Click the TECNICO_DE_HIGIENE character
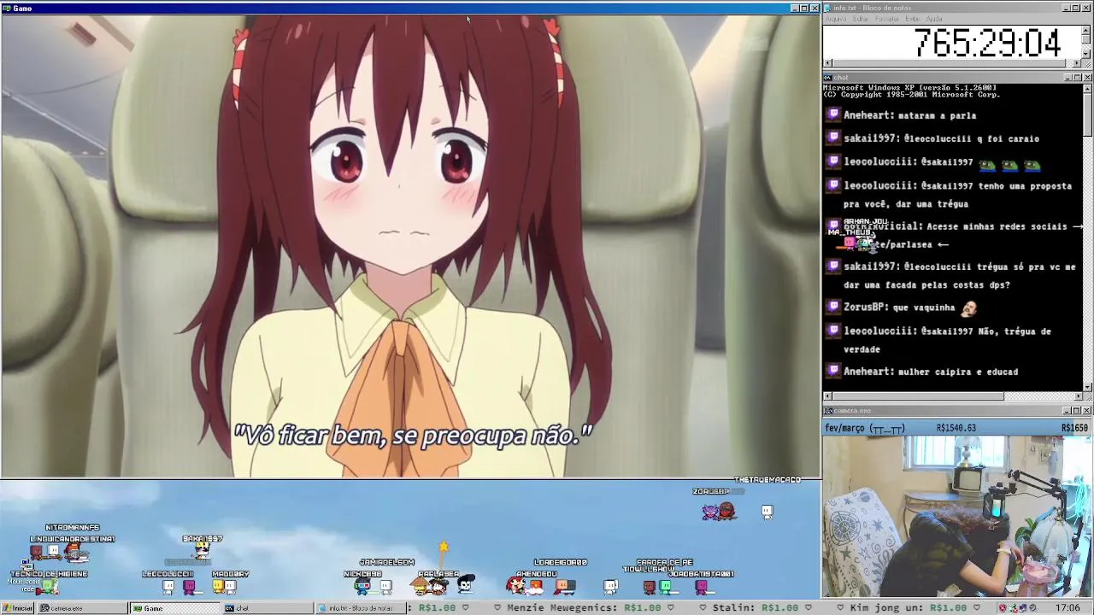 pos(49,586)
